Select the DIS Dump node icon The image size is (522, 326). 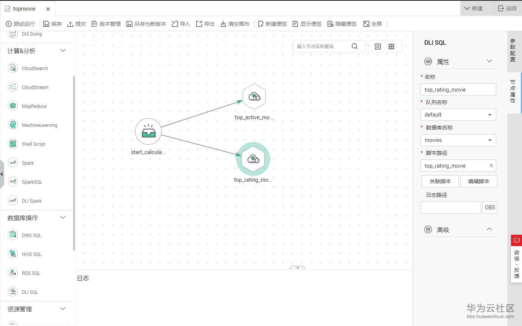click(x=13, y=34)
